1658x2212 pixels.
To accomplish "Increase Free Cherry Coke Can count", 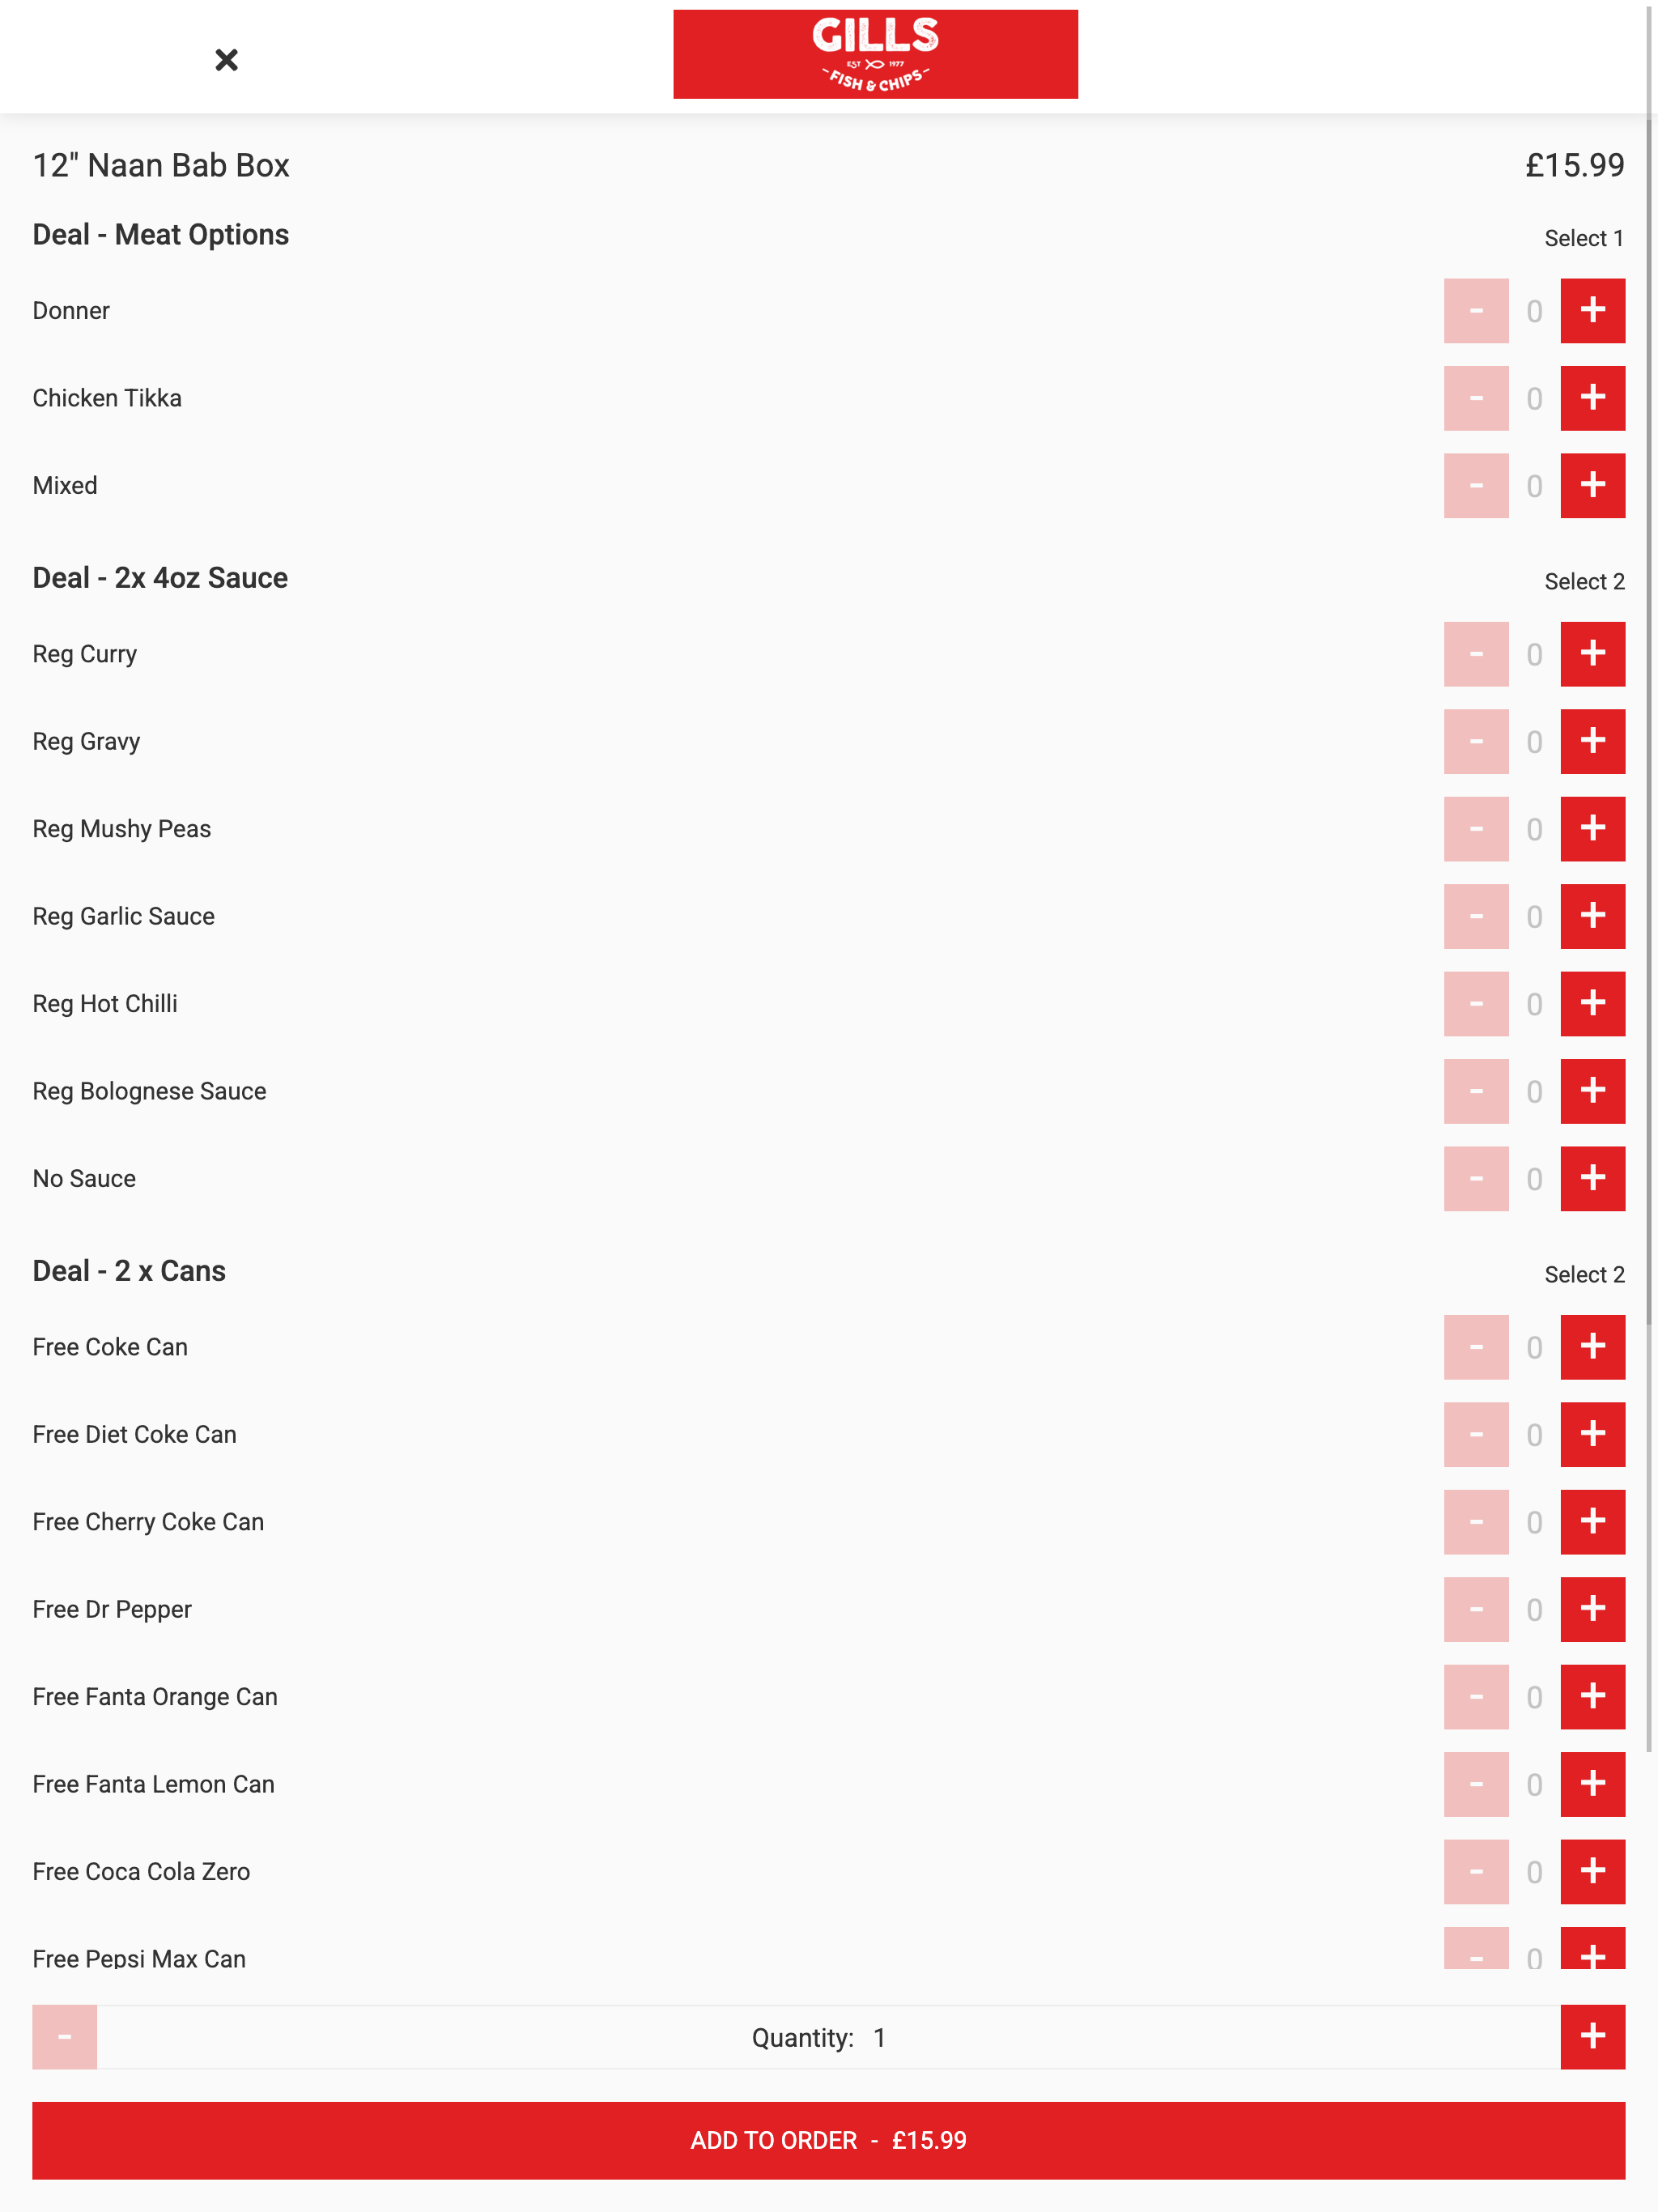I will [1592, 1522].
